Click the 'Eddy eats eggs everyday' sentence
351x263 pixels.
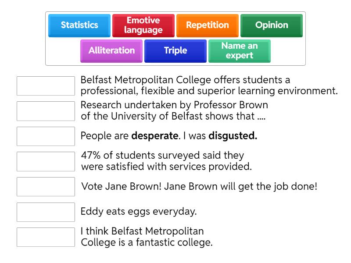coord(139,211)
